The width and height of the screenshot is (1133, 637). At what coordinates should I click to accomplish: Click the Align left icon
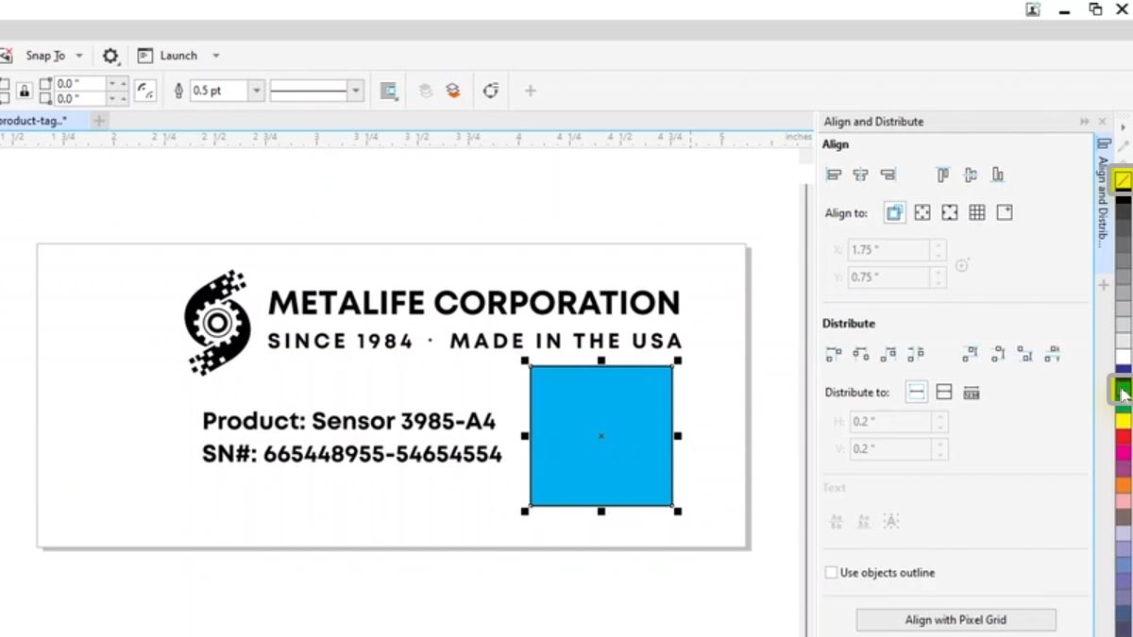pos(834,175)
